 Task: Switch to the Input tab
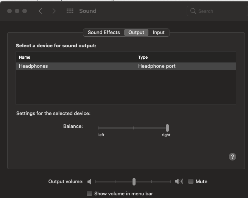click(x=159, y=33)
